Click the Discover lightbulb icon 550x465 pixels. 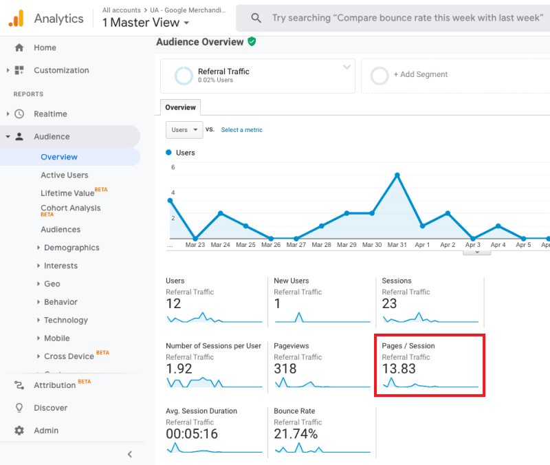coord(19,408)
